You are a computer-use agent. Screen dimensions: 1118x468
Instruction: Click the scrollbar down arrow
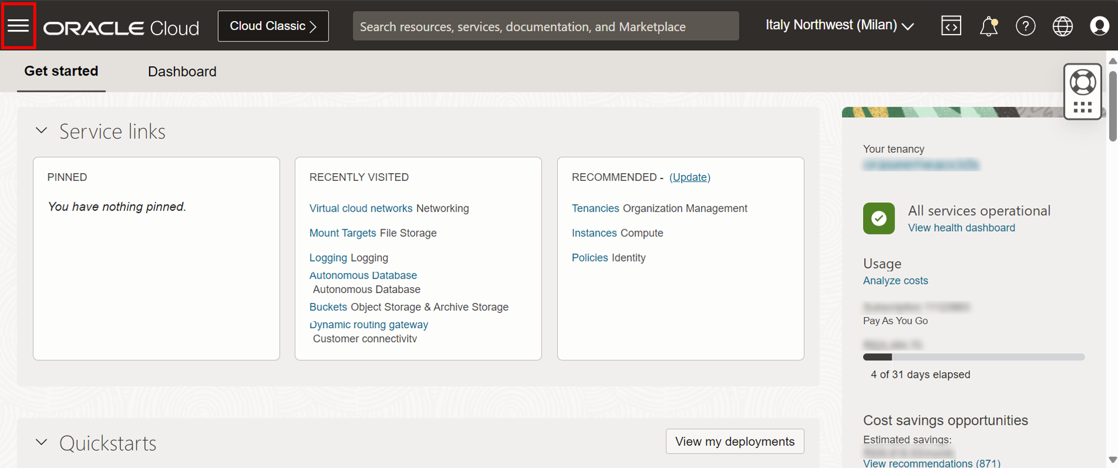1113,460
